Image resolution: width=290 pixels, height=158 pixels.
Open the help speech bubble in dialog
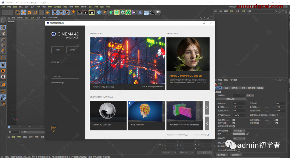[54, 128]
